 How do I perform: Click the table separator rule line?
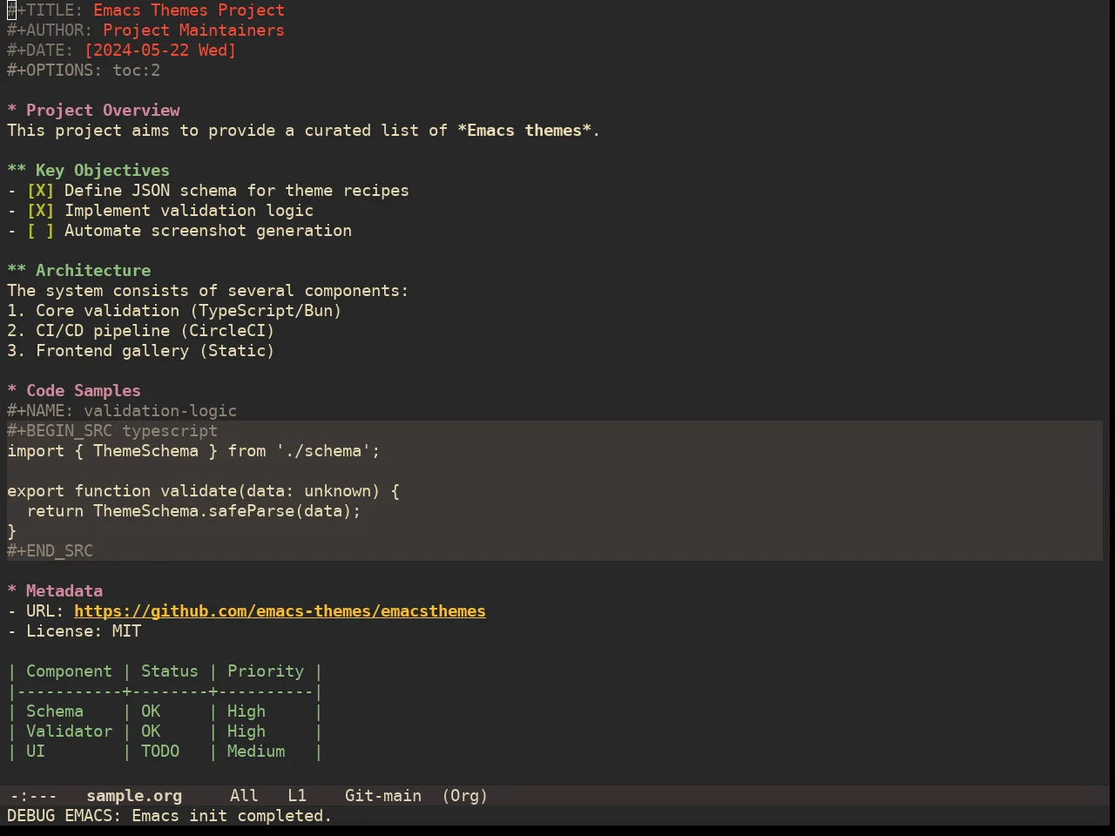165,691
